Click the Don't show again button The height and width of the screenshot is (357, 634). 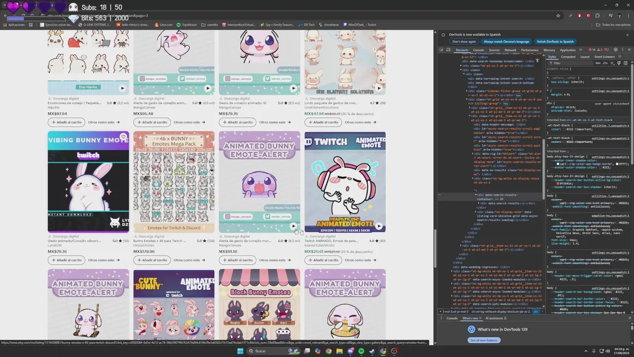coord(464,42)
